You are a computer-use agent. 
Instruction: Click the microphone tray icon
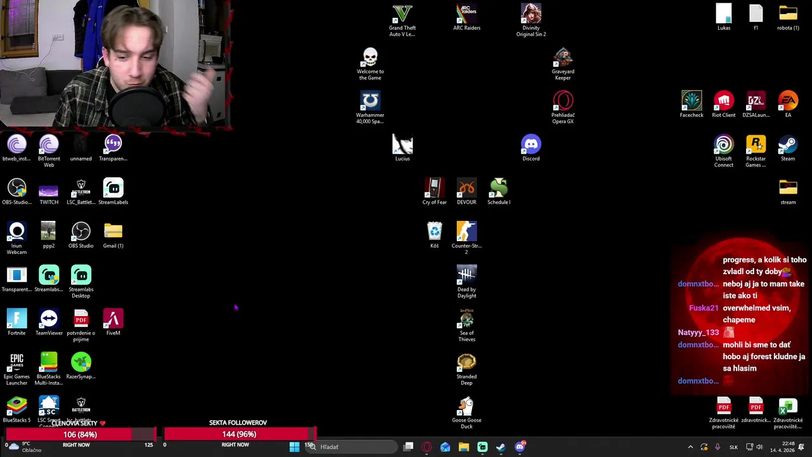(717, 447)
